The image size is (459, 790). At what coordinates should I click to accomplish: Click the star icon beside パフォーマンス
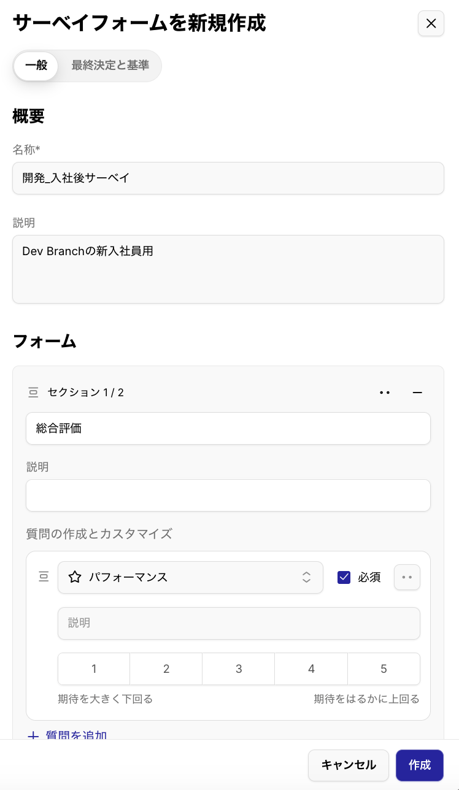pos(75,577)
